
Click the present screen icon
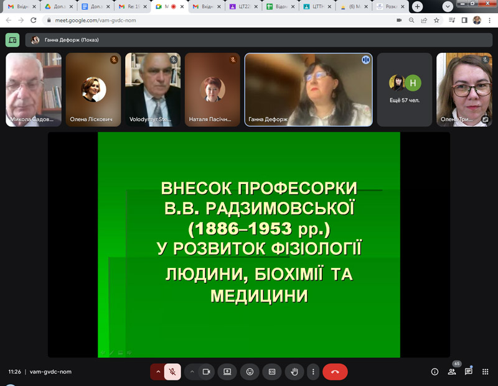(228, 372)
